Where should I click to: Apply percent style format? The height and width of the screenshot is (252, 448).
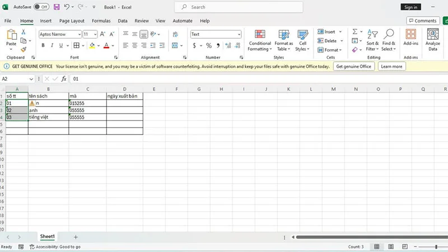coord(209,45)
